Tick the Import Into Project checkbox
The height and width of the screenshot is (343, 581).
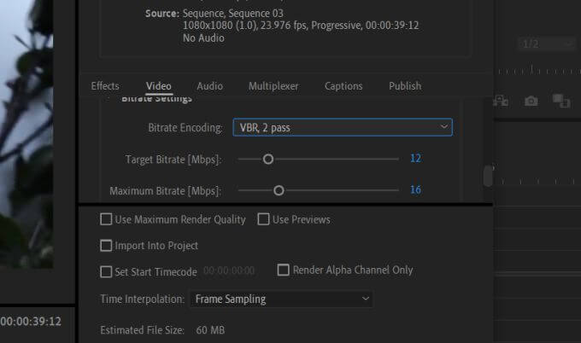click(x=106, y=246)
